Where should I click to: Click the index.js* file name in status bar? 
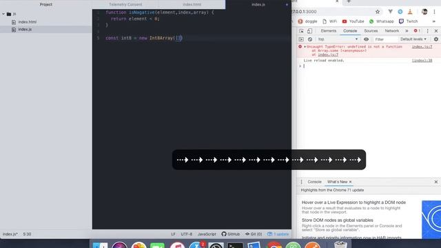coord(10,234)
